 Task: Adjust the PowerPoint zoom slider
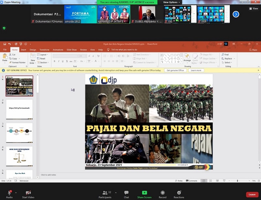point(237,181)
